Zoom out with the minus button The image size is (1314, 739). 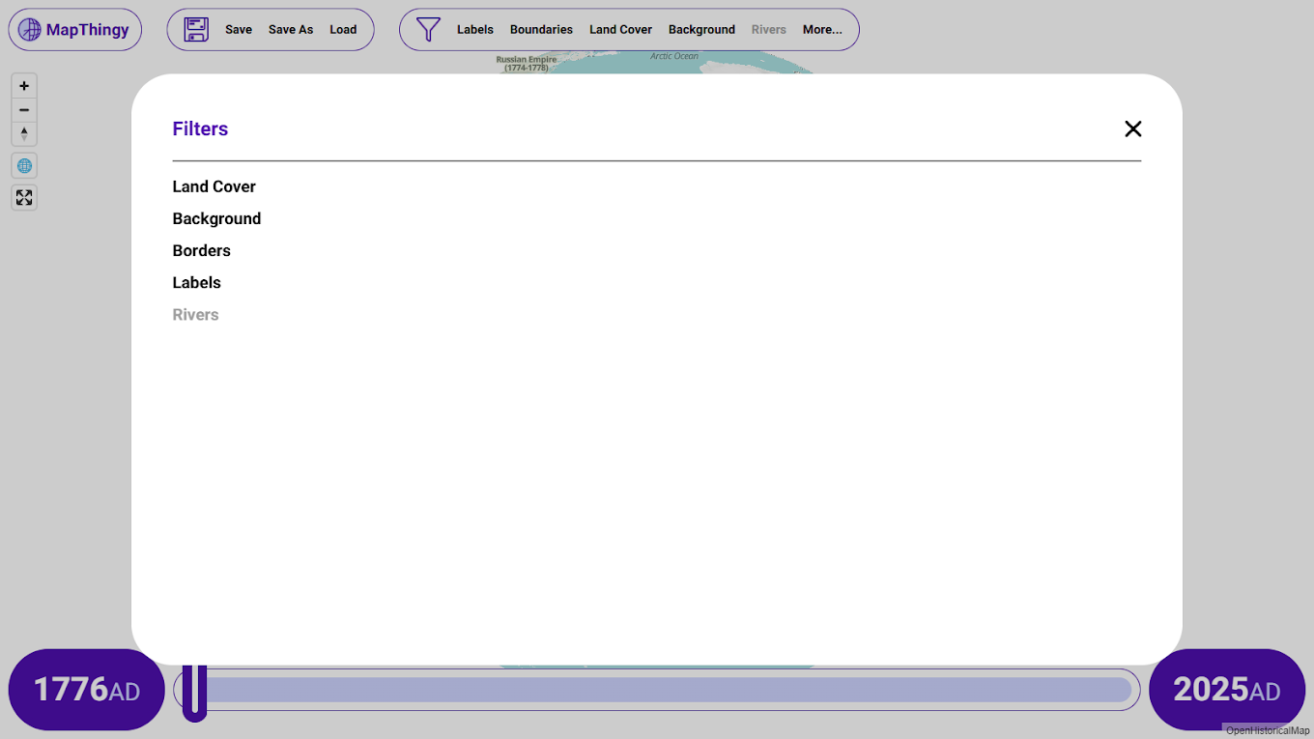coord(24,110)
